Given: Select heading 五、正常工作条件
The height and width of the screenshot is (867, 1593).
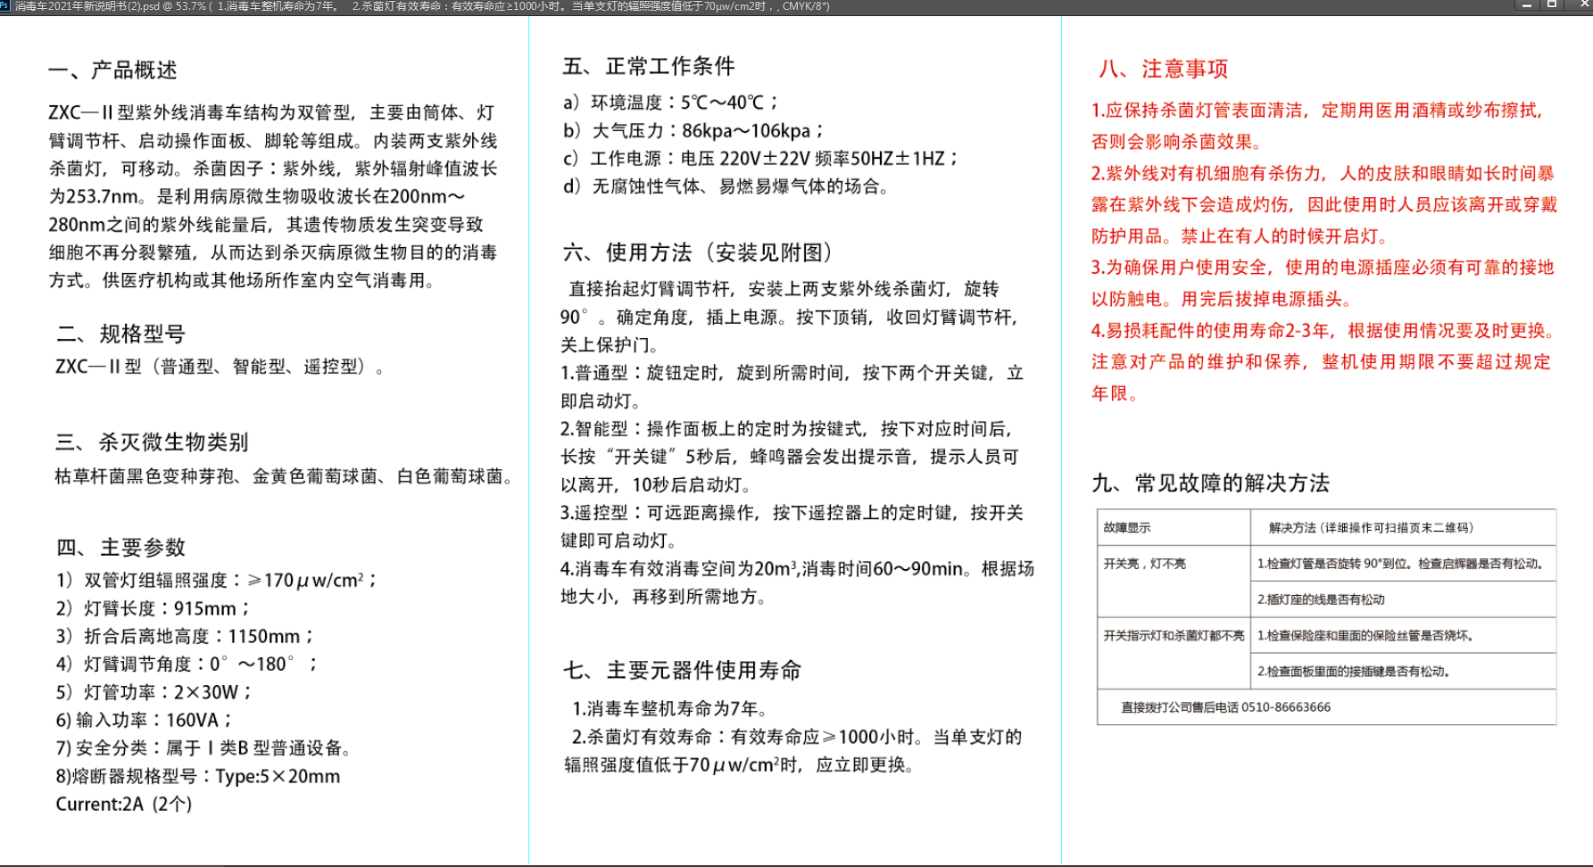Looking at the screenshot, I should [x=651, y=65].
